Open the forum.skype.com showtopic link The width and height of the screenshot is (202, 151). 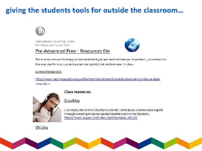101,118
